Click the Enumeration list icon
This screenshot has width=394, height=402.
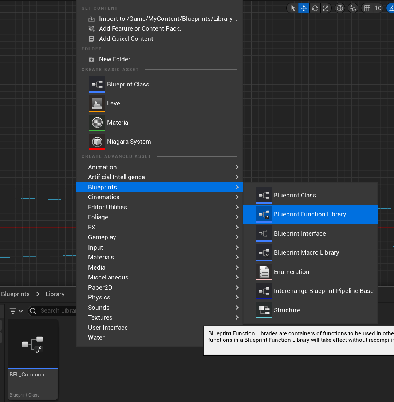point(264,272)
